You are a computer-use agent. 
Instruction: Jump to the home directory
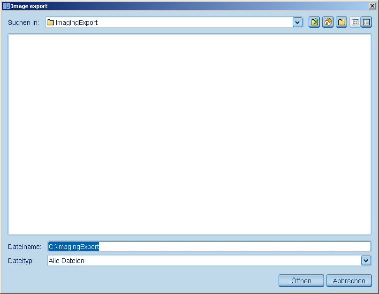click(x=328, y=22)
